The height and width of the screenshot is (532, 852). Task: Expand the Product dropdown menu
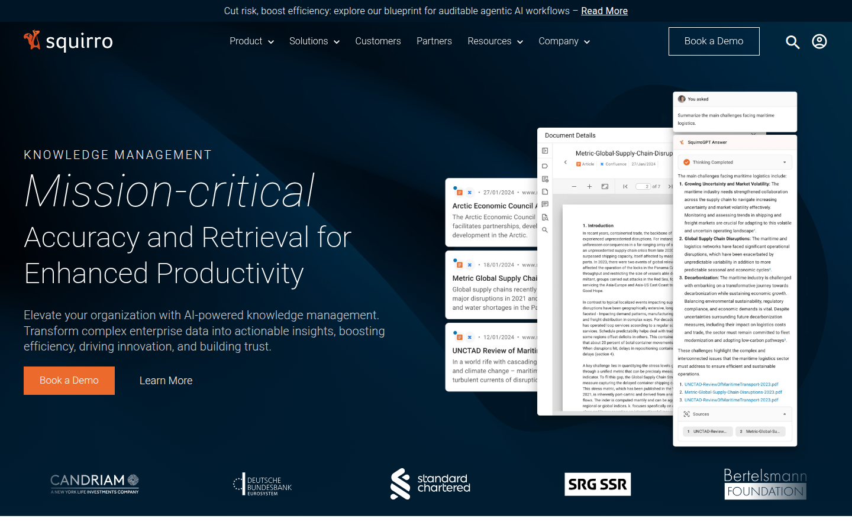(x=251, y=41)
